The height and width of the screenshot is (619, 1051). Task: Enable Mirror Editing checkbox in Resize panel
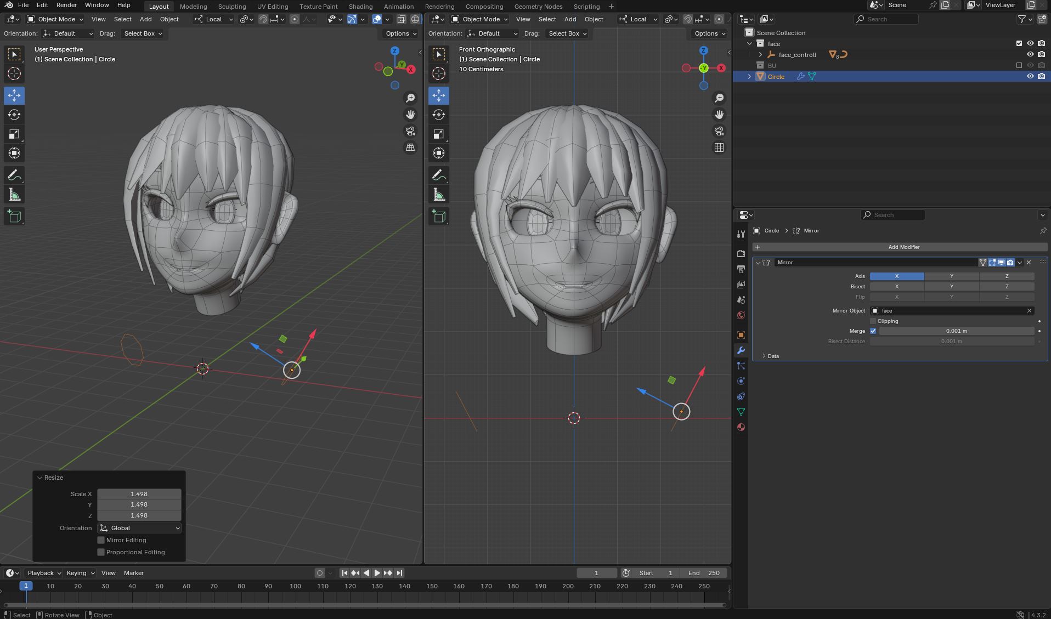[x=101, y=540]
